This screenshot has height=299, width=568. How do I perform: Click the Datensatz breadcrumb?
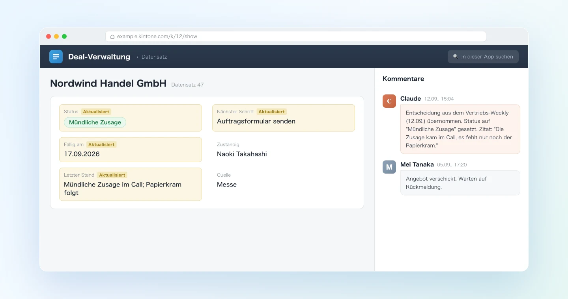154,57
